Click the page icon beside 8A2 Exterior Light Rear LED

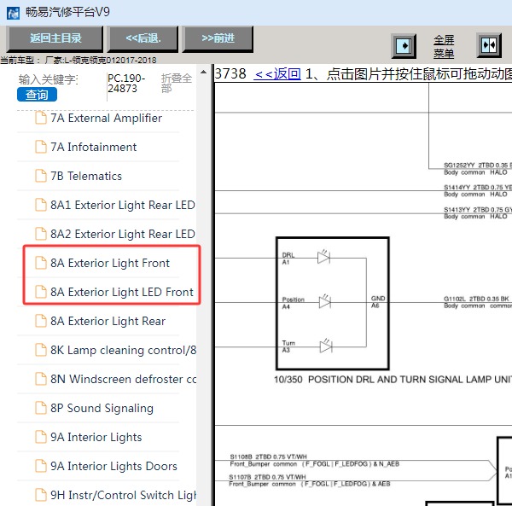tap(41, 234)
